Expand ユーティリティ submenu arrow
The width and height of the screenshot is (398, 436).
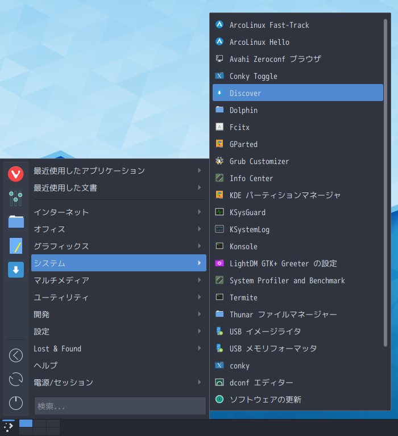point(200,297)
